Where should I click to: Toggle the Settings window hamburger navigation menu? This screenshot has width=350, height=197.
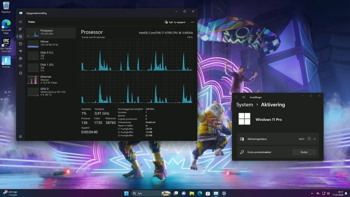244,97
